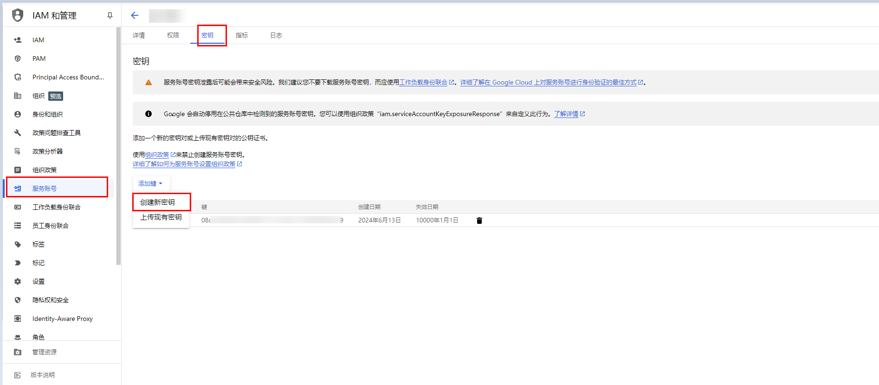Click the 政策问题排查工具 wrench icon
Image resolution: width=879 pixels, height=385 pixels.
(18, 133)
